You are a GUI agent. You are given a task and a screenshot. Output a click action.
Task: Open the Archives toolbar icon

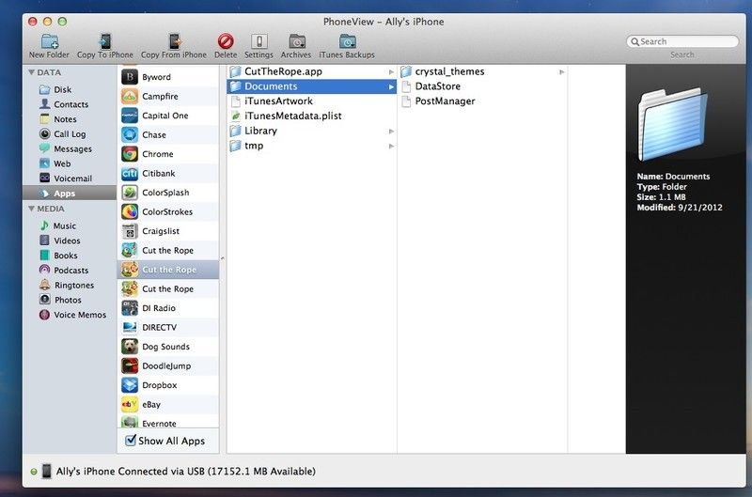(x=296, y=41)
